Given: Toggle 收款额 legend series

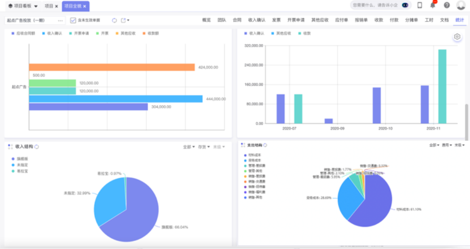Looking at the screenshot, I should 151,33.
